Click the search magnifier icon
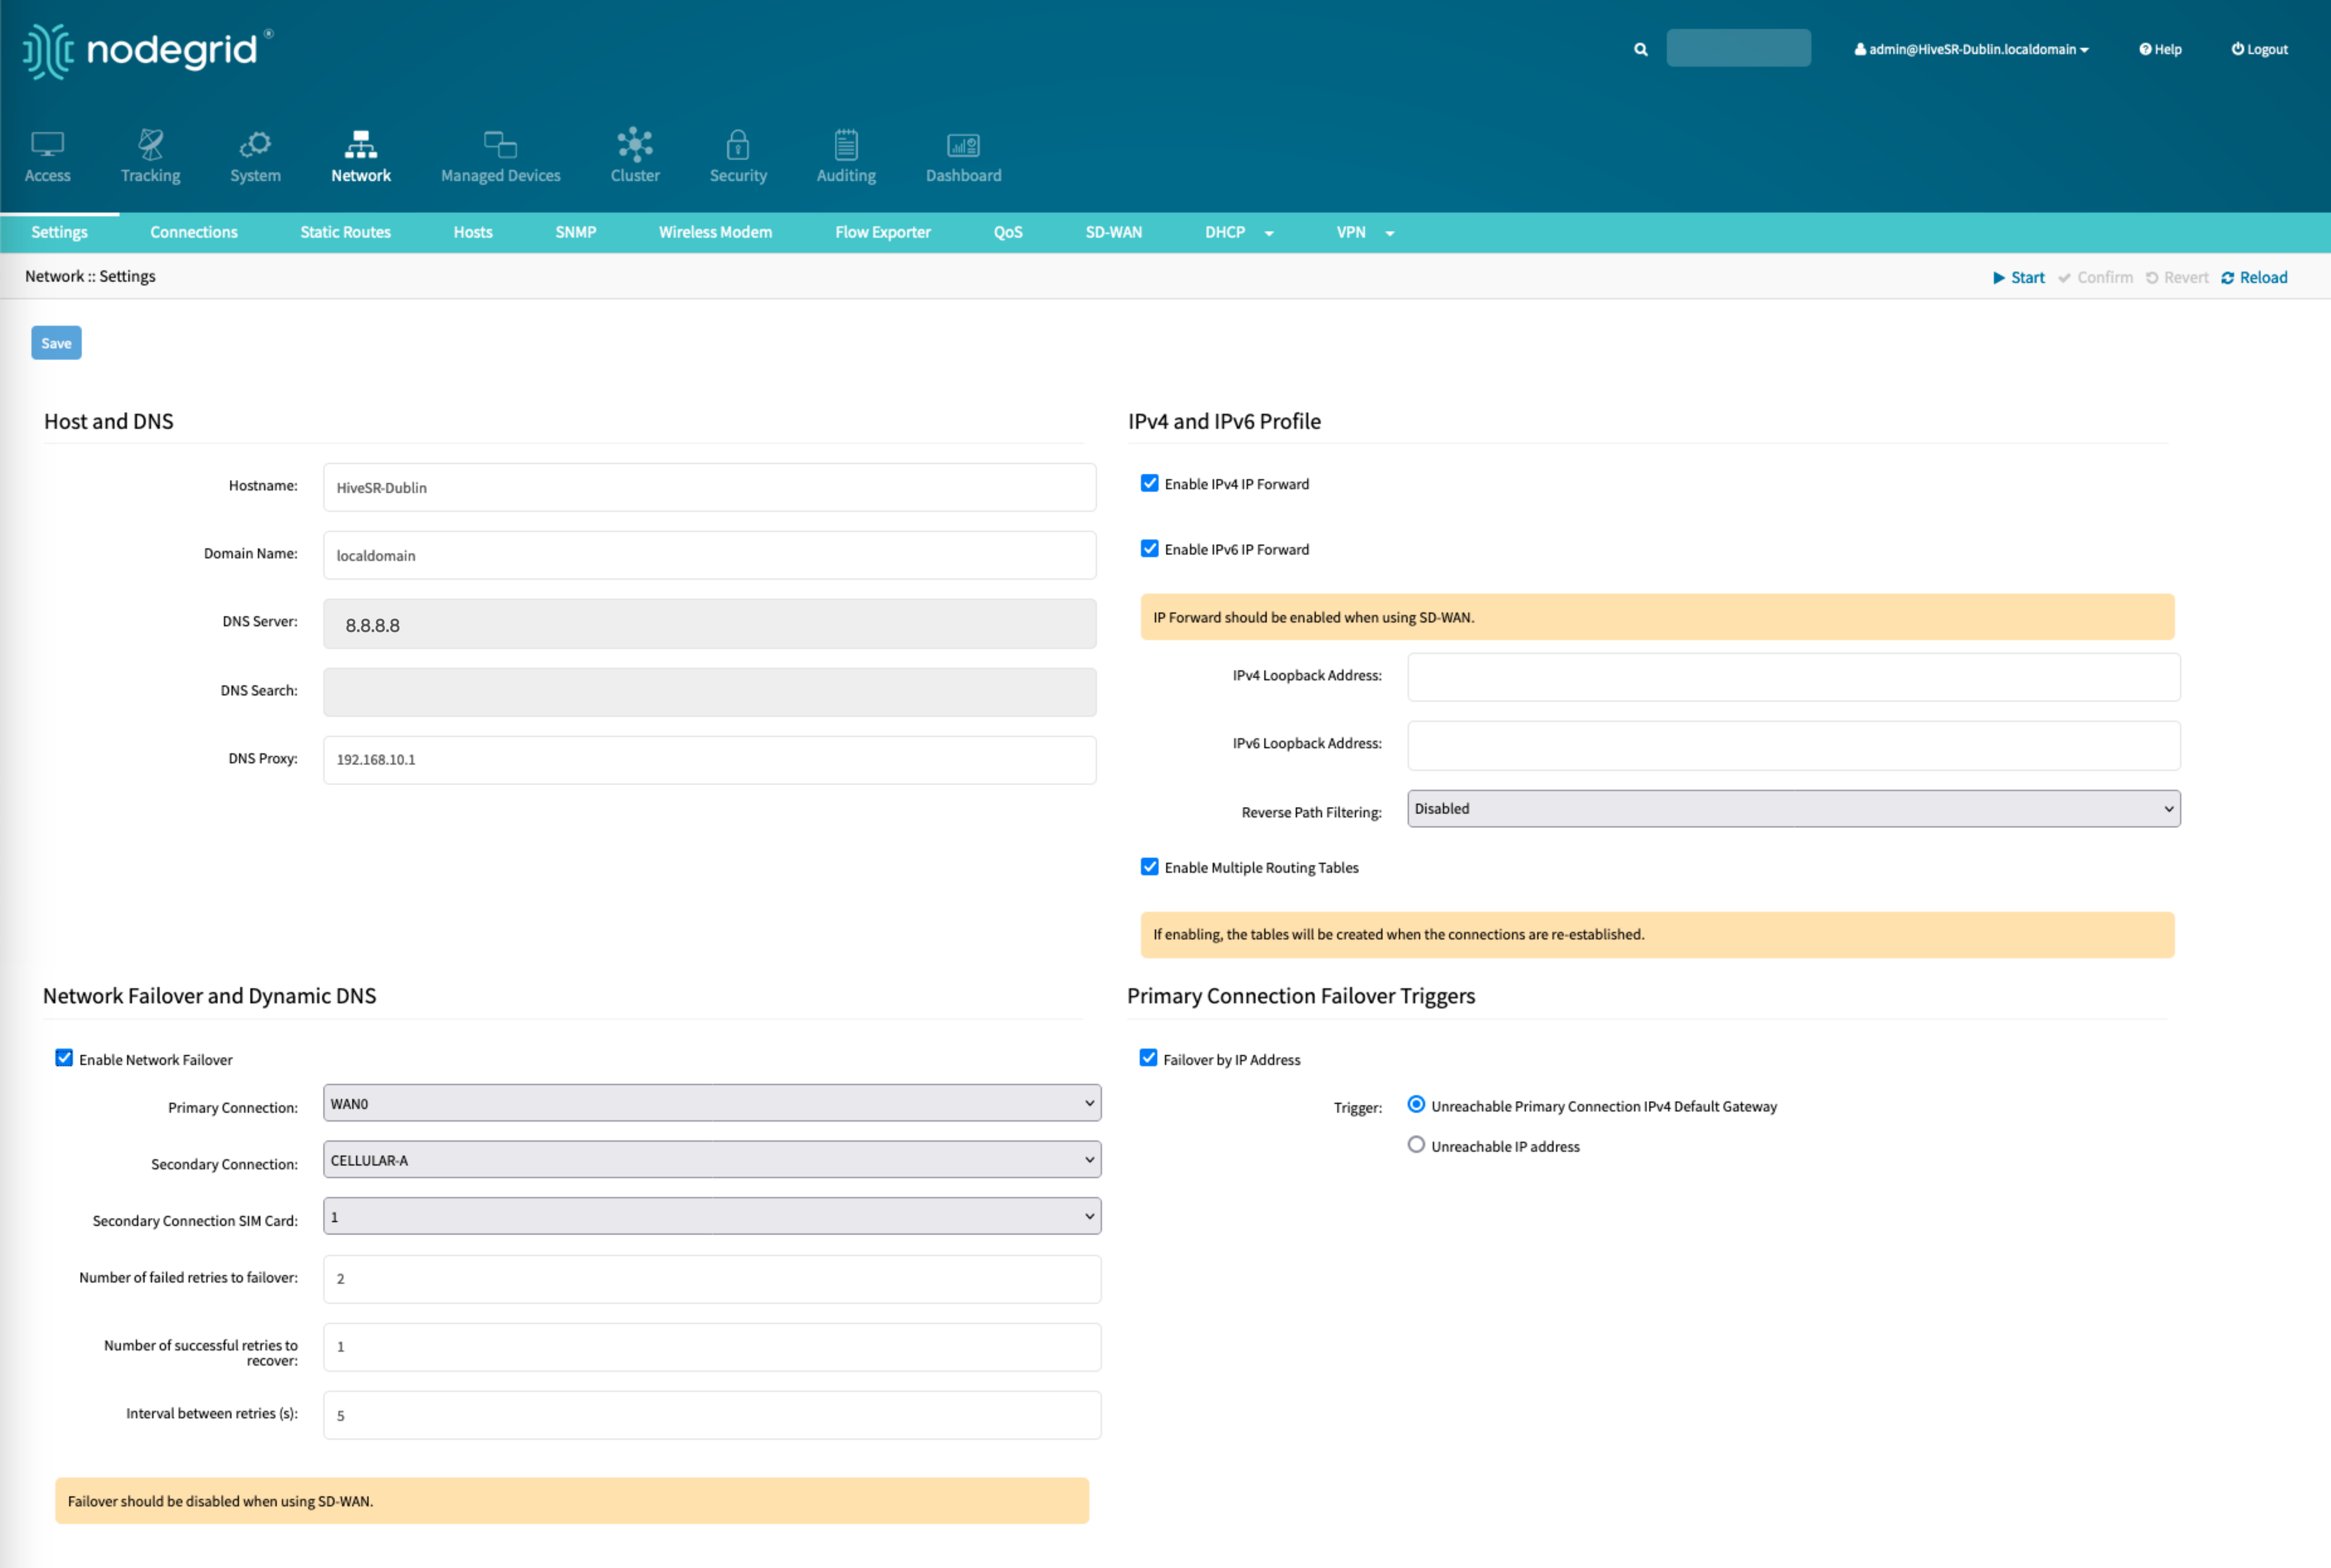 1641,49
